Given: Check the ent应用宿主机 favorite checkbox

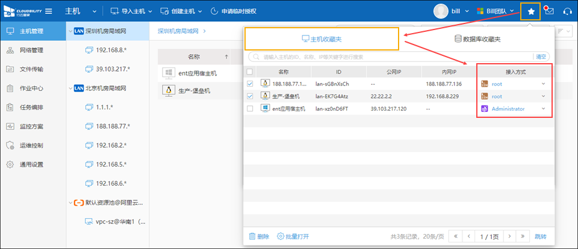Looking at the screenshot, I should 250,109.
